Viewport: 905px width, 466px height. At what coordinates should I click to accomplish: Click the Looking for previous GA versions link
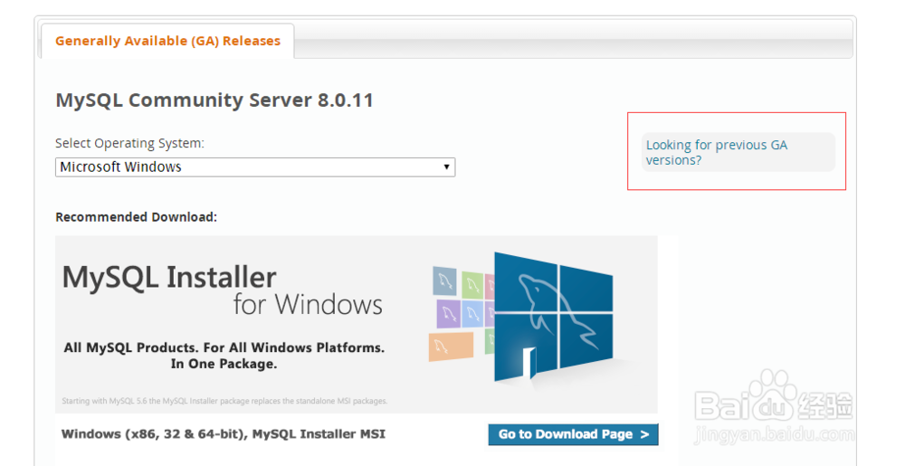point(716,152)
